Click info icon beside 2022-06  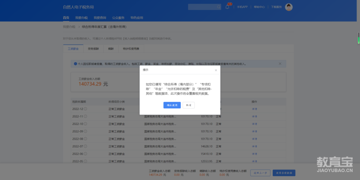(85, 154)
